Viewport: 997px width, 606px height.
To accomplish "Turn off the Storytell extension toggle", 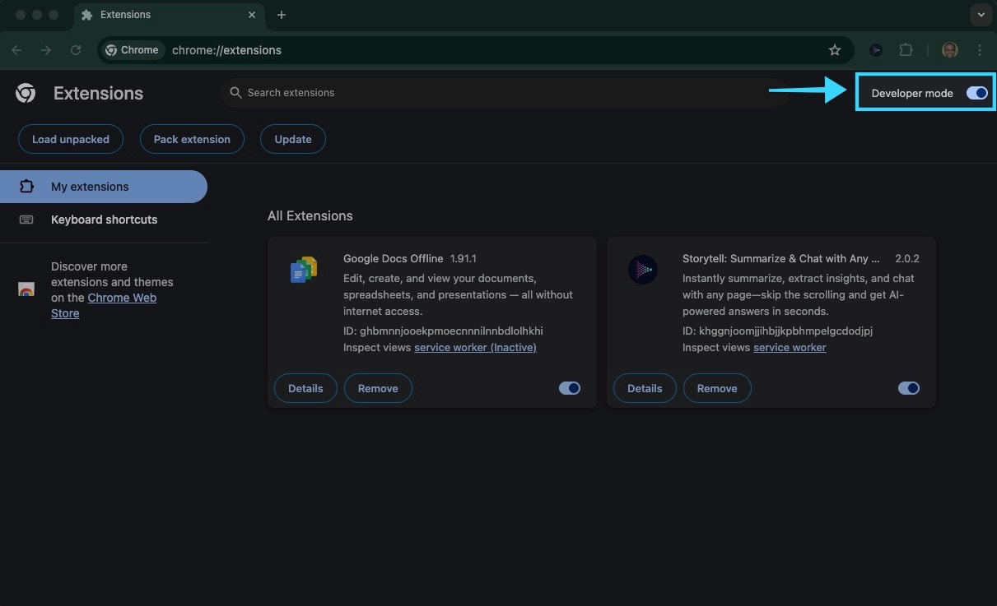I will coord(909,388).
